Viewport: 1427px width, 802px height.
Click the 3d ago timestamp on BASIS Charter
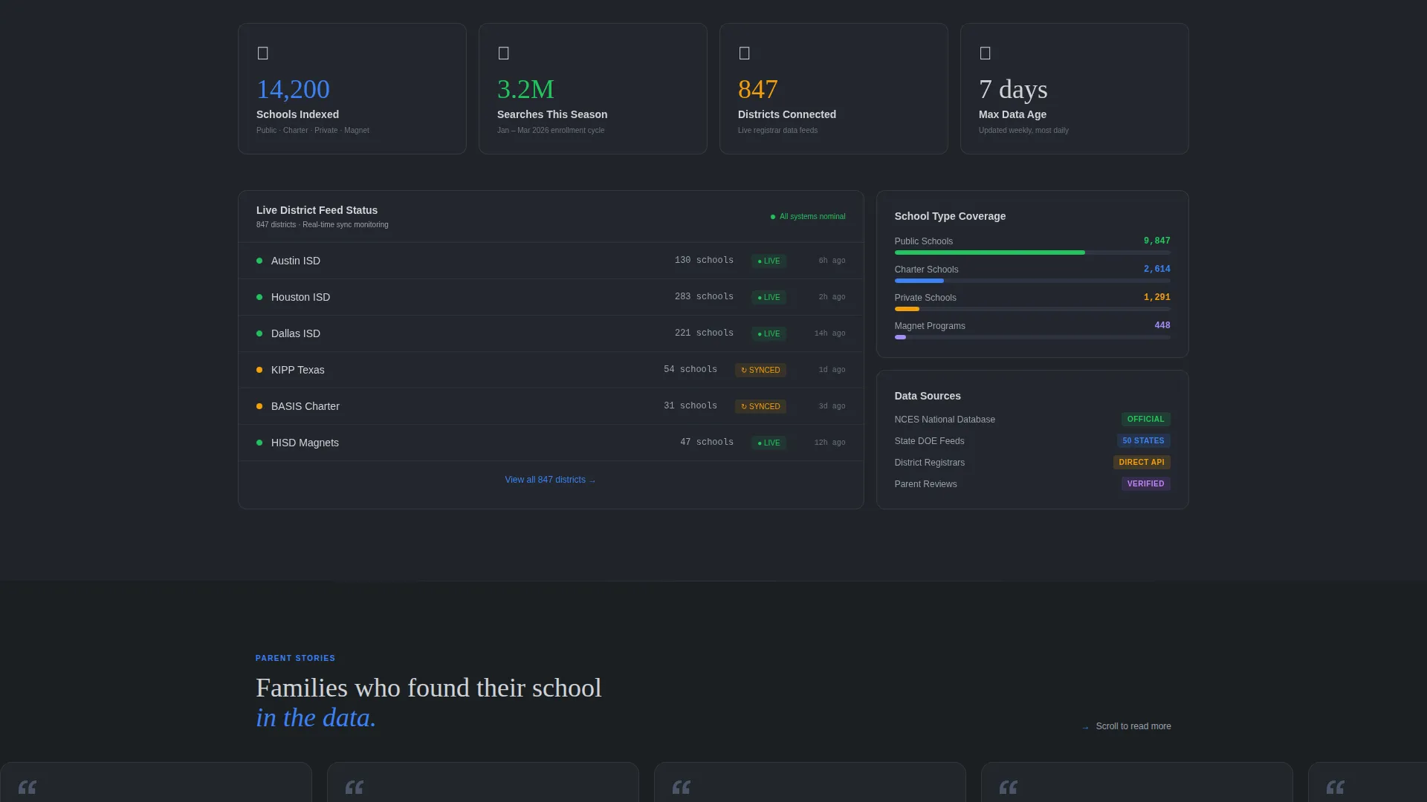[x=832, y=406]
